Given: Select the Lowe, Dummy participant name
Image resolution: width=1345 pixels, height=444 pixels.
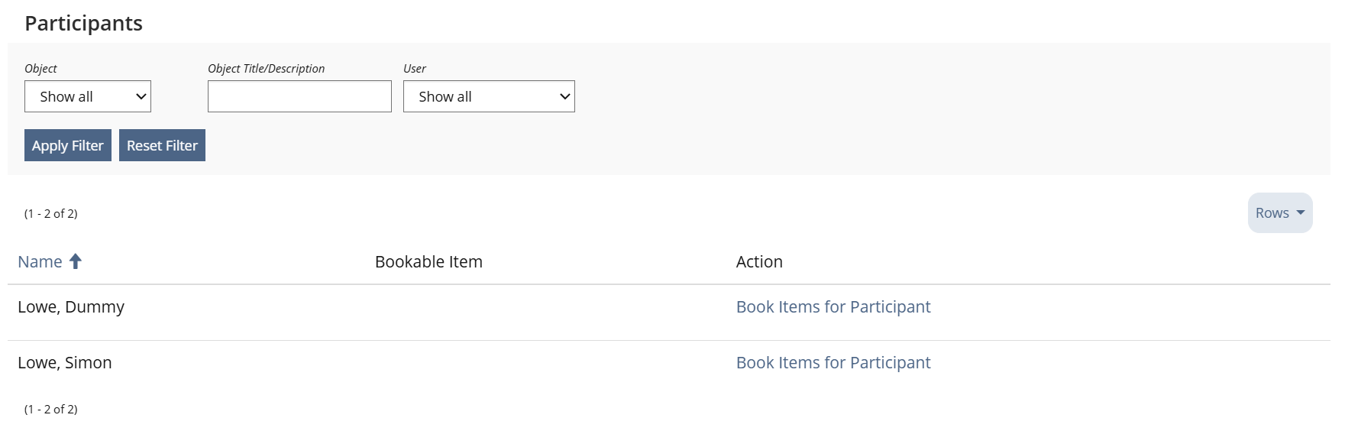Looking at the screenshot, I should (x=71, y=307).
